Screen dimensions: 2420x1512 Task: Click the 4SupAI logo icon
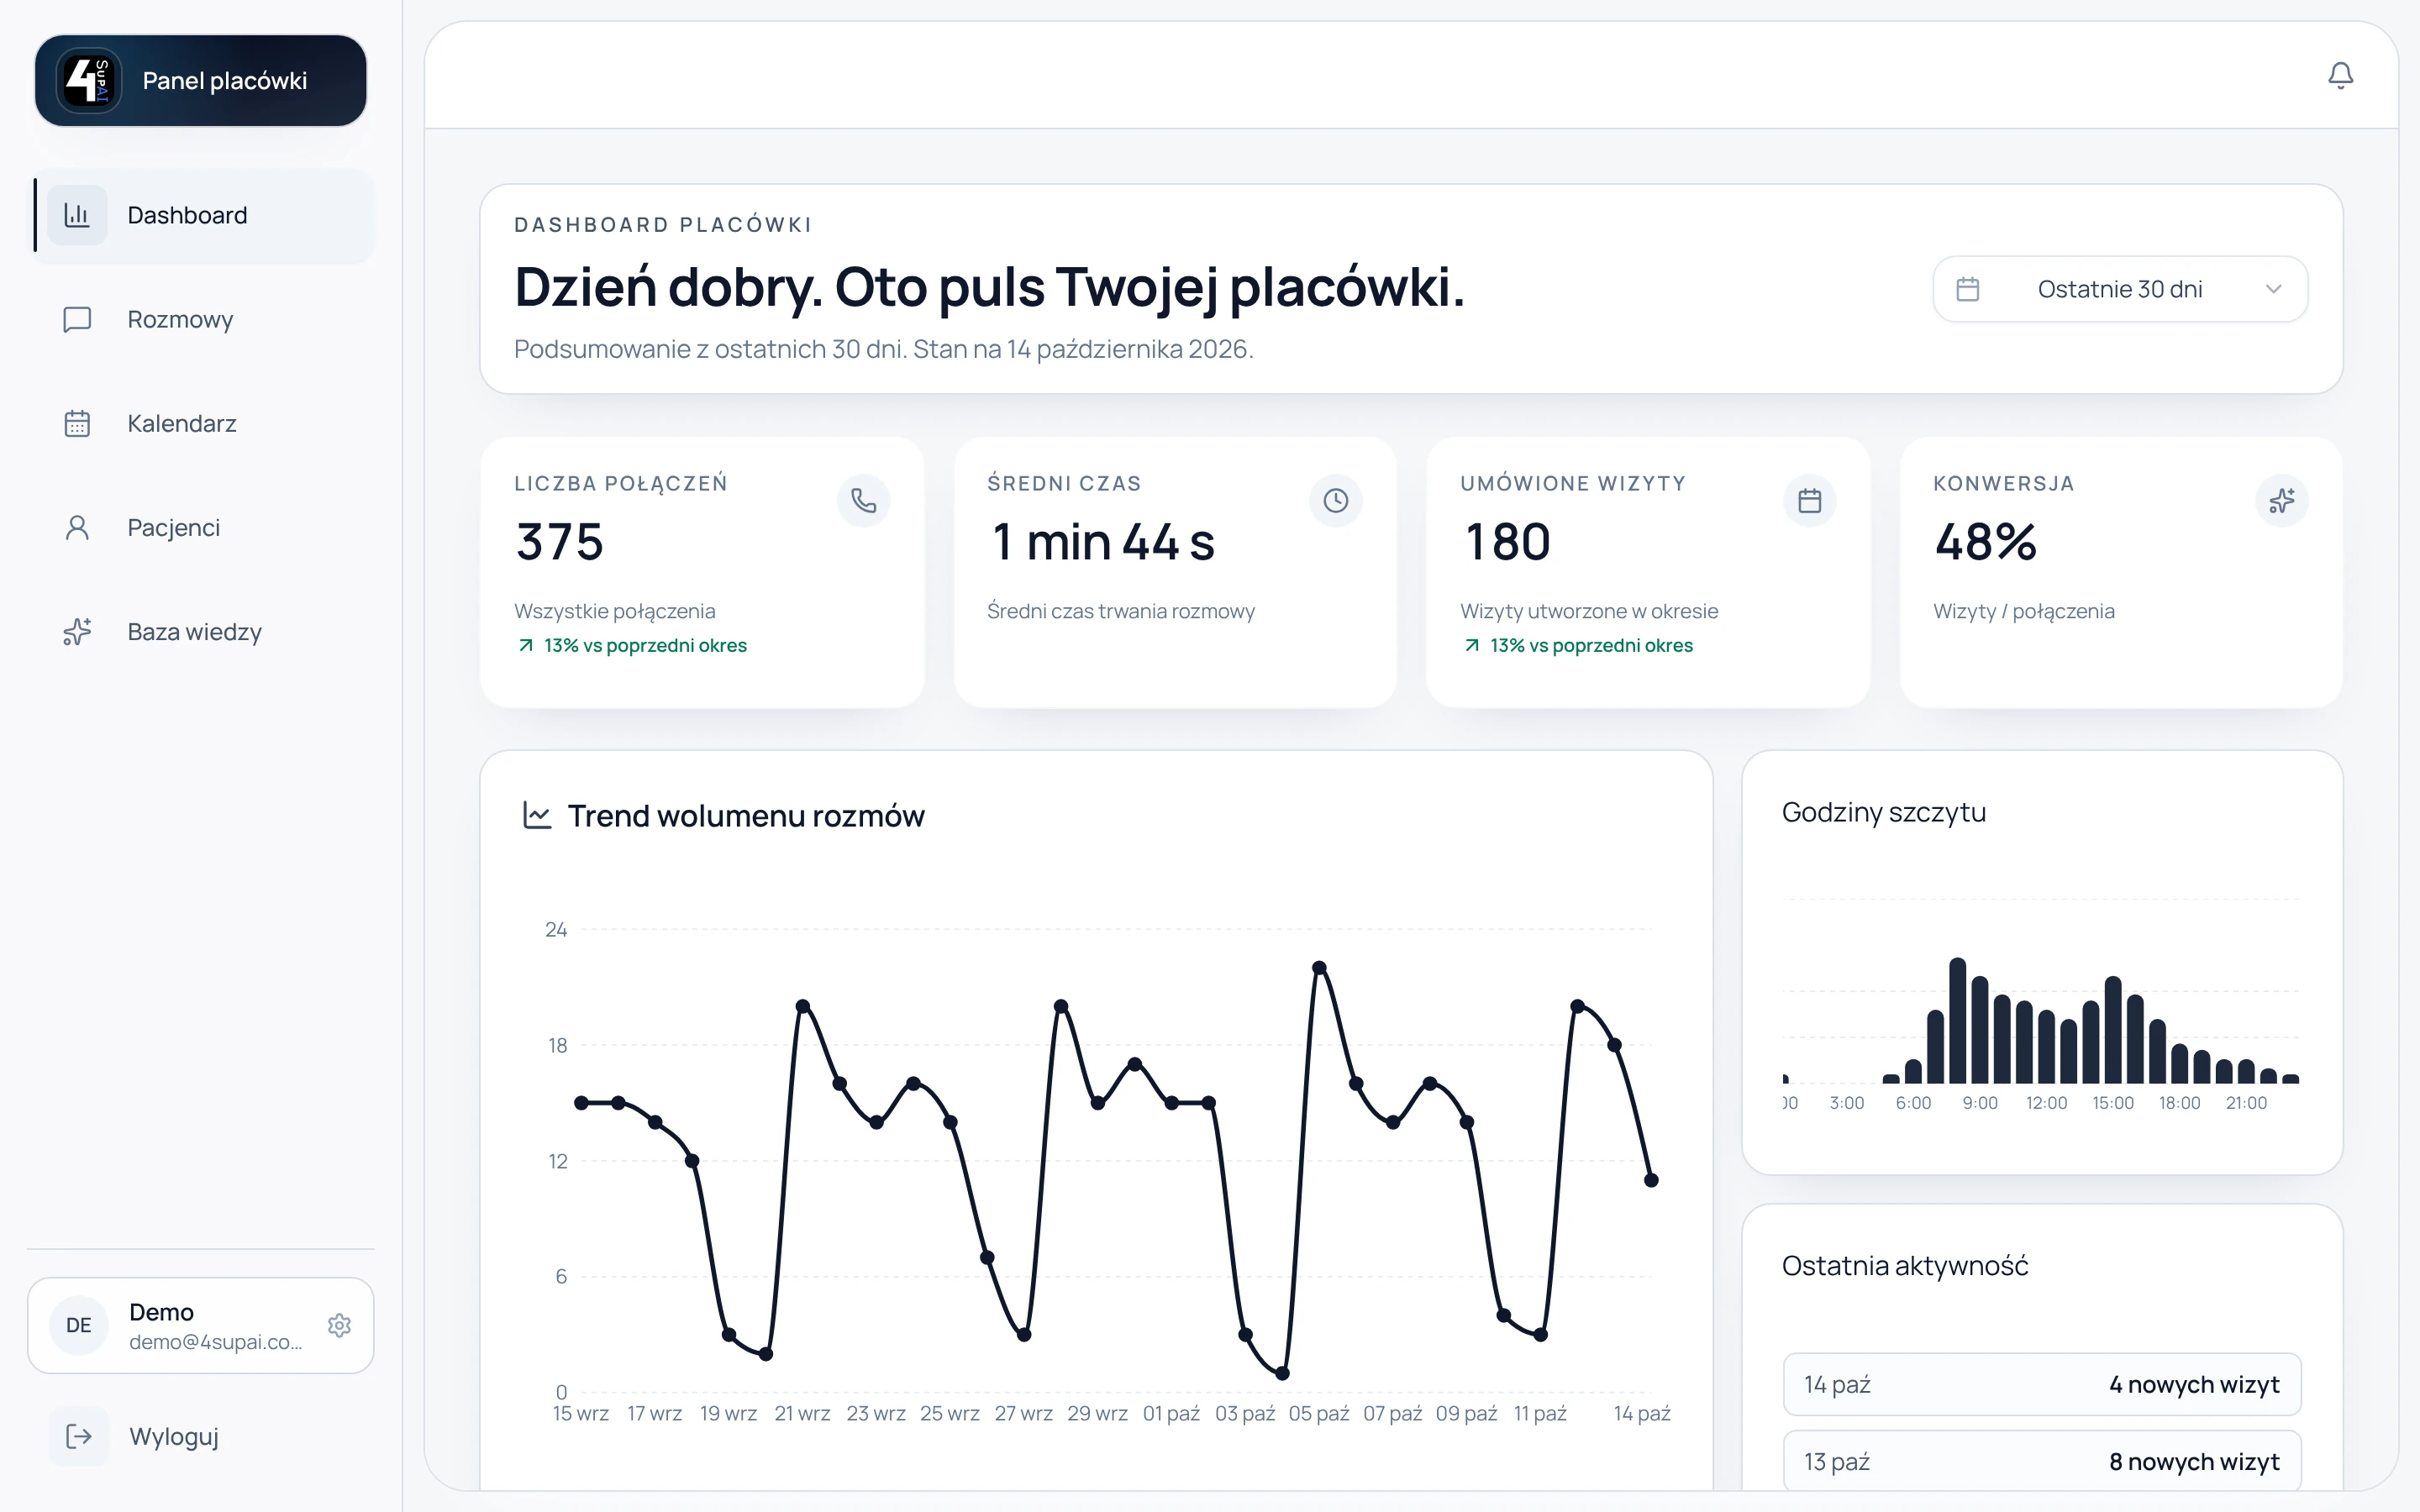[x=88, y=80]
